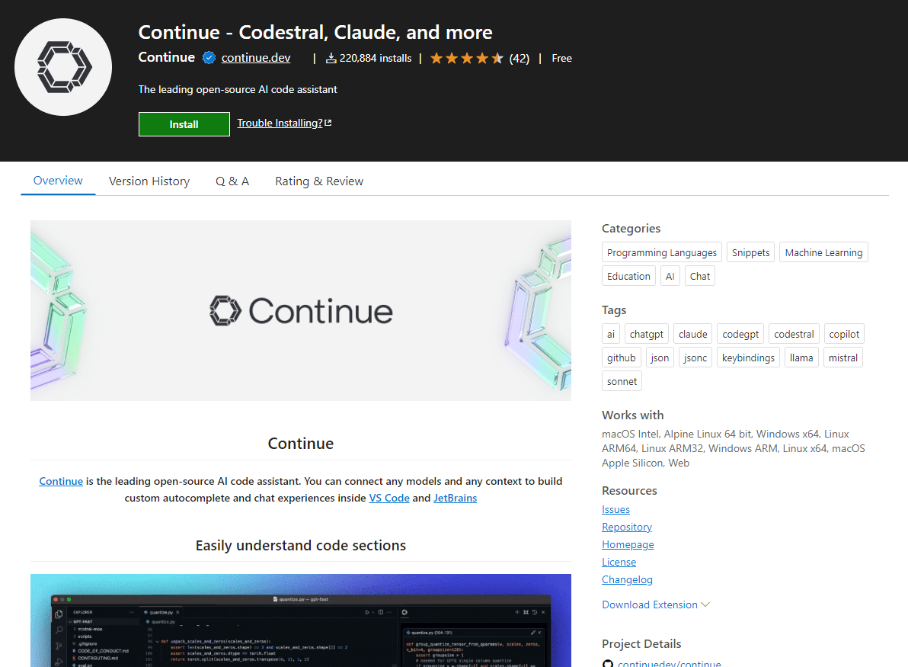Open the Rating & Review tab
908x667 pixels.
pos(319,181)
